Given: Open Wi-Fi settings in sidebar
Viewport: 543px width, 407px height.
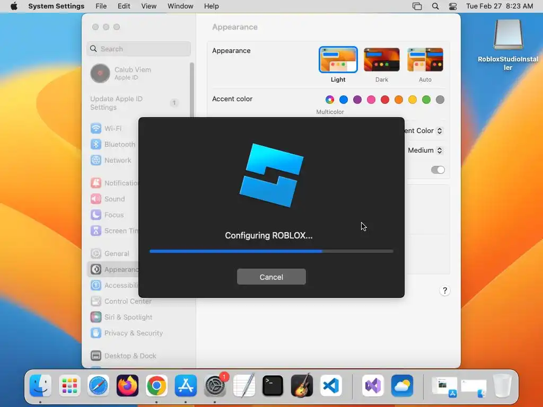Looking at the screenshot, I should tap(106, 128).
